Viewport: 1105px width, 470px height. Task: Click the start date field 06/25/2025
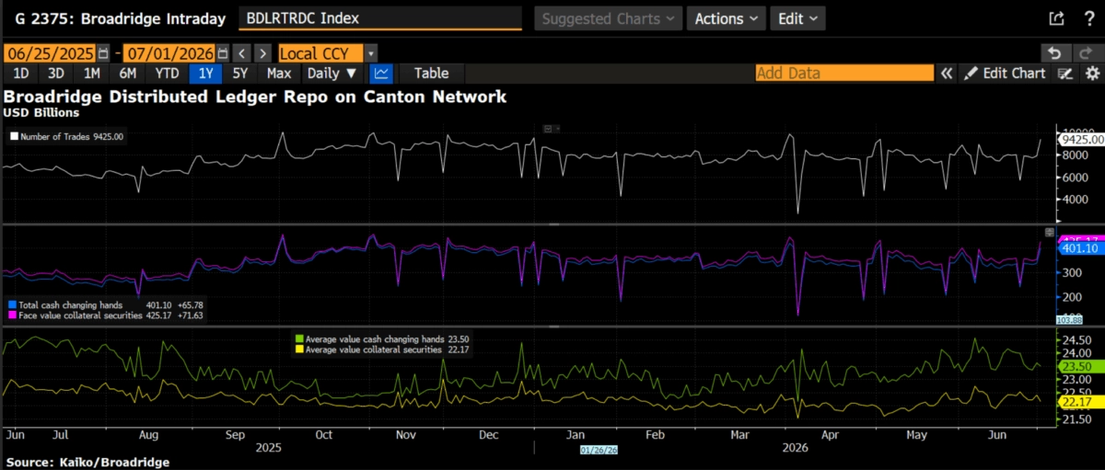[x=50, y=53]
